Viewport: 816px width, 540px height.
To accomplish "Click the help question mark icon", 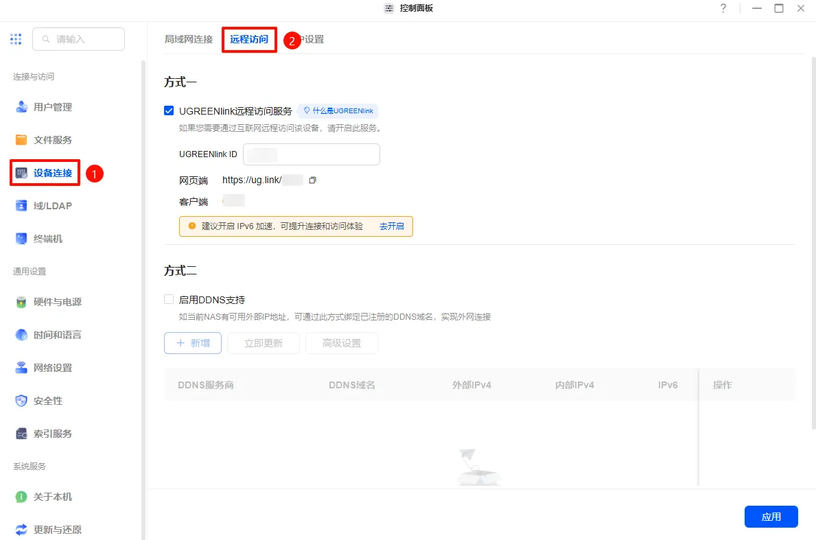I will (723, 8).
